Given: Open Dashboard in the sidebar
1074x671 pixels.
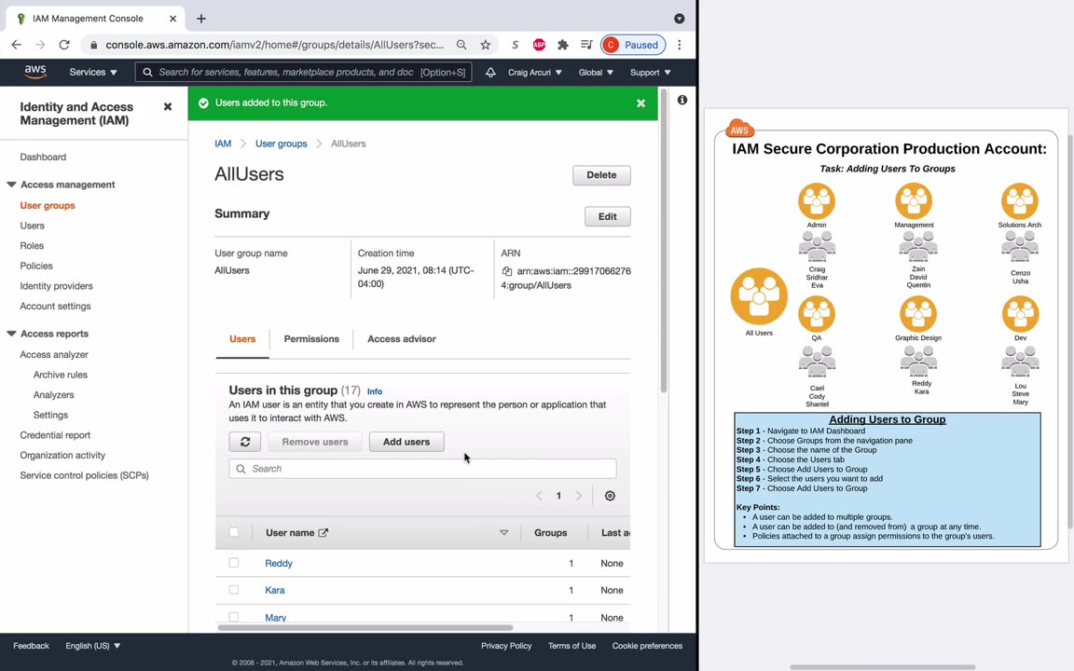Looking at the screenshot, I should click(x=43, y=157).
